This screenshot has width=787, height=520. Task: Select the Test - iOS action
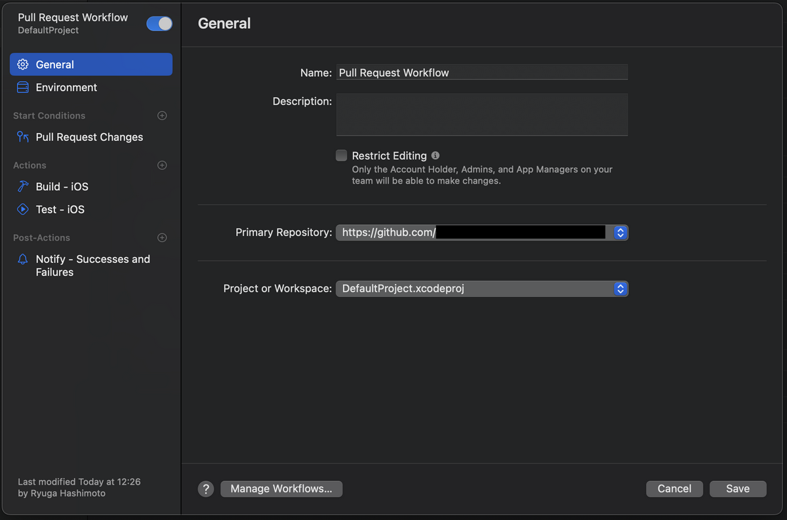91,209
